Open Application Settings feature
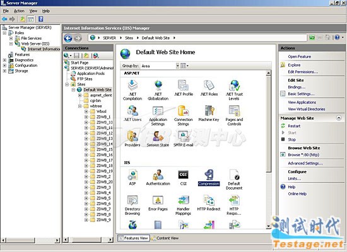 pyautogui.click(x=158, y=116)
